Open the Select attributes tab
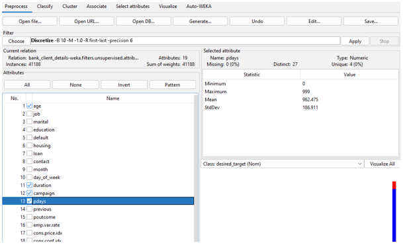 coord(132,7)
